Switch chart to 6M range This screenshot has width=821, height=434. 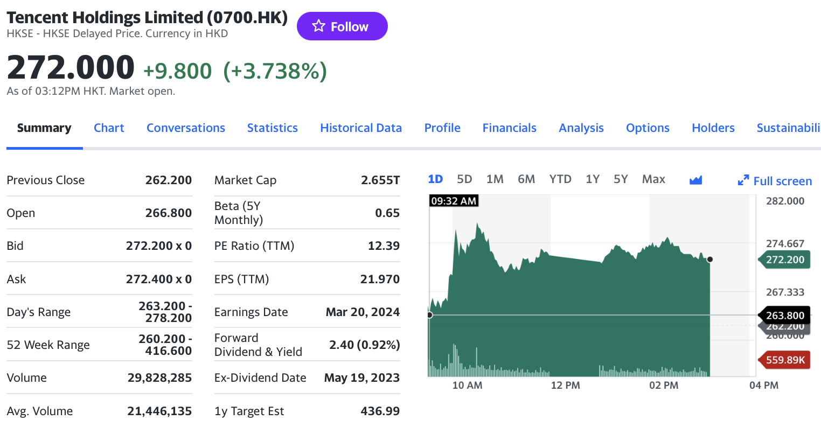click(x=526, y=179)
